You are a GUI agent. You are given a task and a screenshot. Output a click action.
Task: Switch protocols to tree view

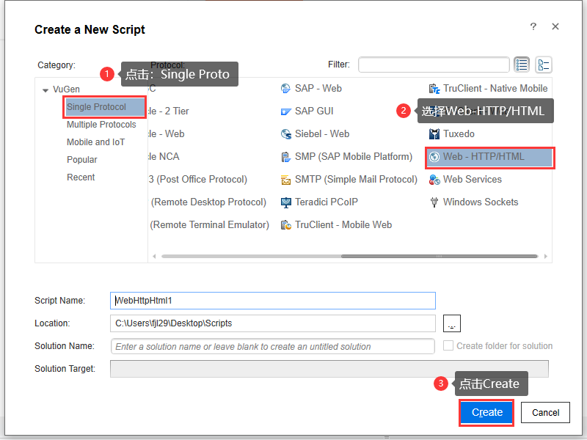[544, 65]
